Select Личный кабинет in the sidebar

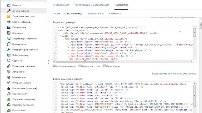click(x=21, y=11)
